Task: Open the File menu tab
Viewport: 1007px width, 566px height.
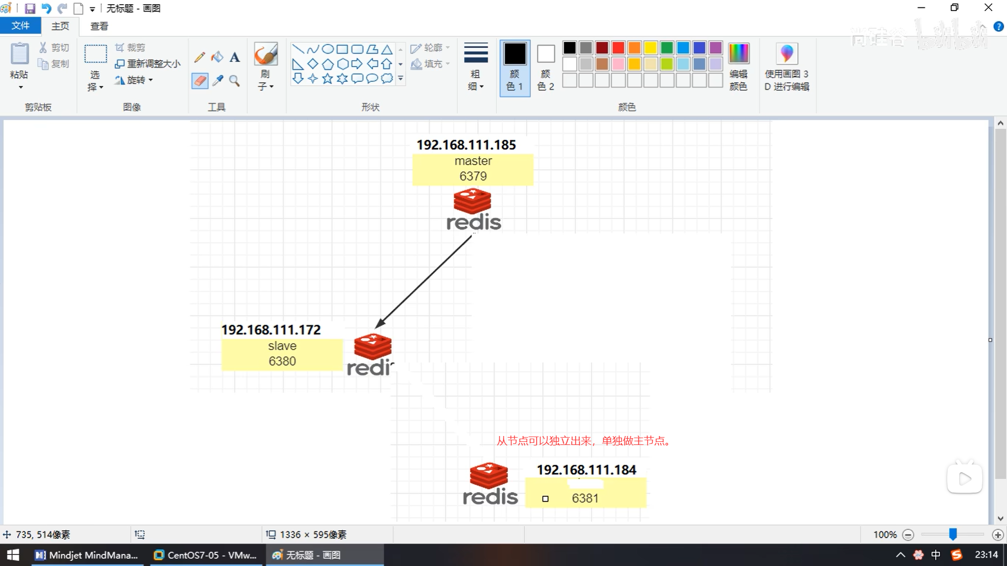Action: (x=20, y=26)
